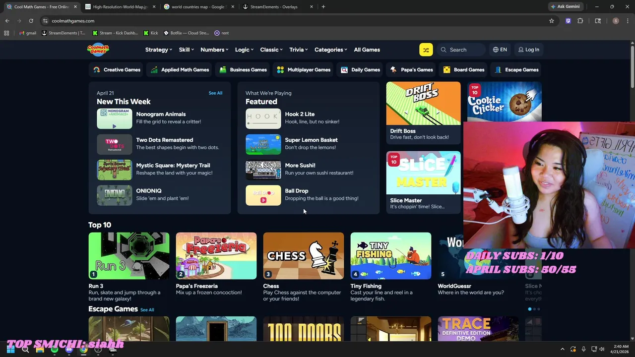Open a new browser tab

tap(323, 7)
